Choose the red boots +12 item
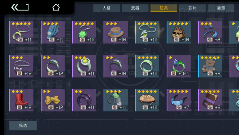The height and width of the screenshot is (135, 239). [21, 100]
